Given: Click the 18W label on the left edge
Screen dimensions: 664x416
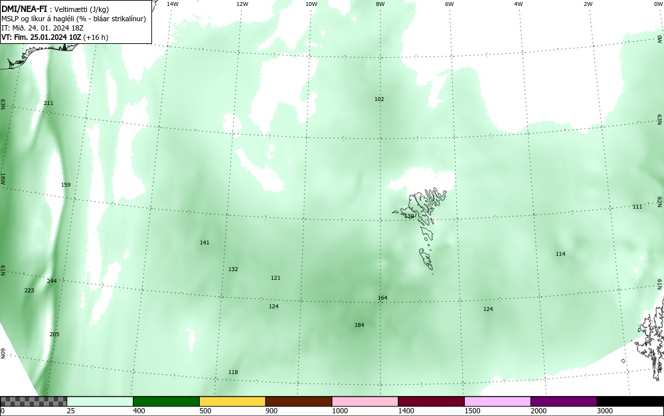Looking at the screenshot, I should pyautogui.click(x=3, y=178).
